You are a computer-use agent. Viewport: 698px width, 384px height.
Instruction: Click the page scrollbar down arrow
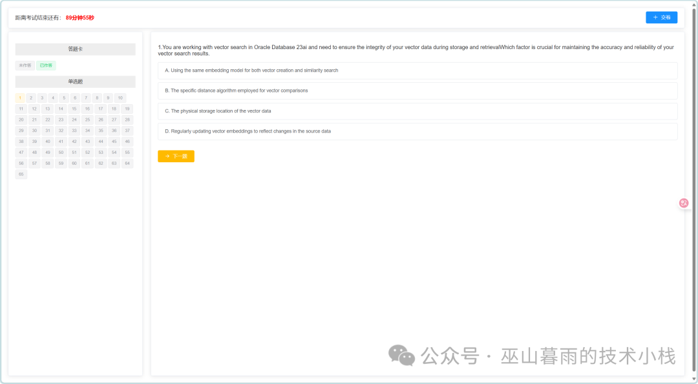[x=694, y=379]
